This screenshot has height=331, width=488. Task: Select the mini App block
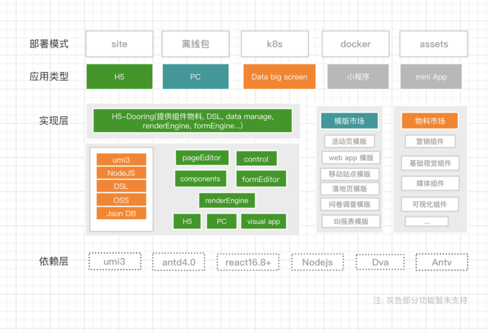pos(431,76)
